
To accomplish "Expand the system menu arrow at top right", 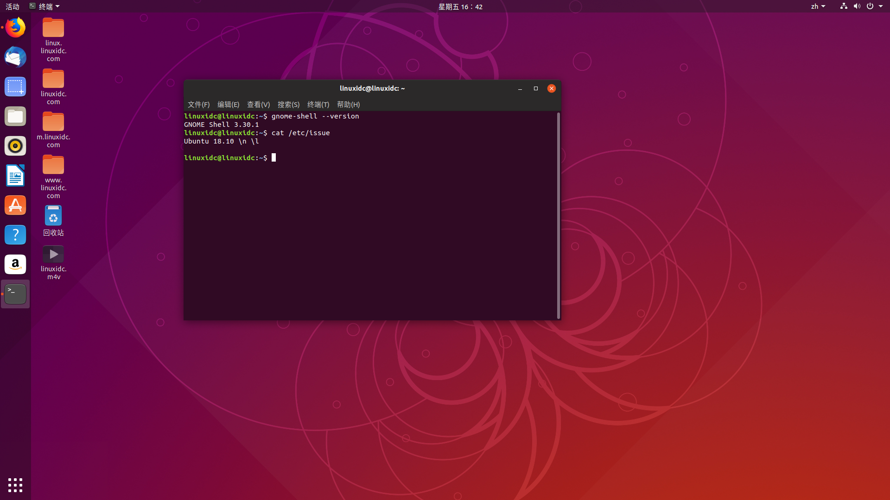I will click(881, 6).
